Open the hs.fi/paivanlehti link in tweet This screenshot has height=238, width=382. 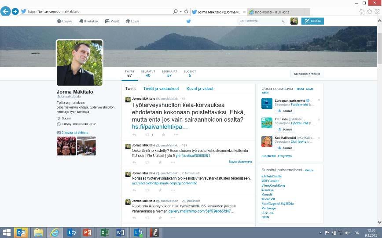pos(160,126)
